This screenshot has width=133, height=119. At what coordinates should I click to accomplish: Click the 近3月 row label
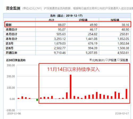pyautogui.click(x=10, y=43)
